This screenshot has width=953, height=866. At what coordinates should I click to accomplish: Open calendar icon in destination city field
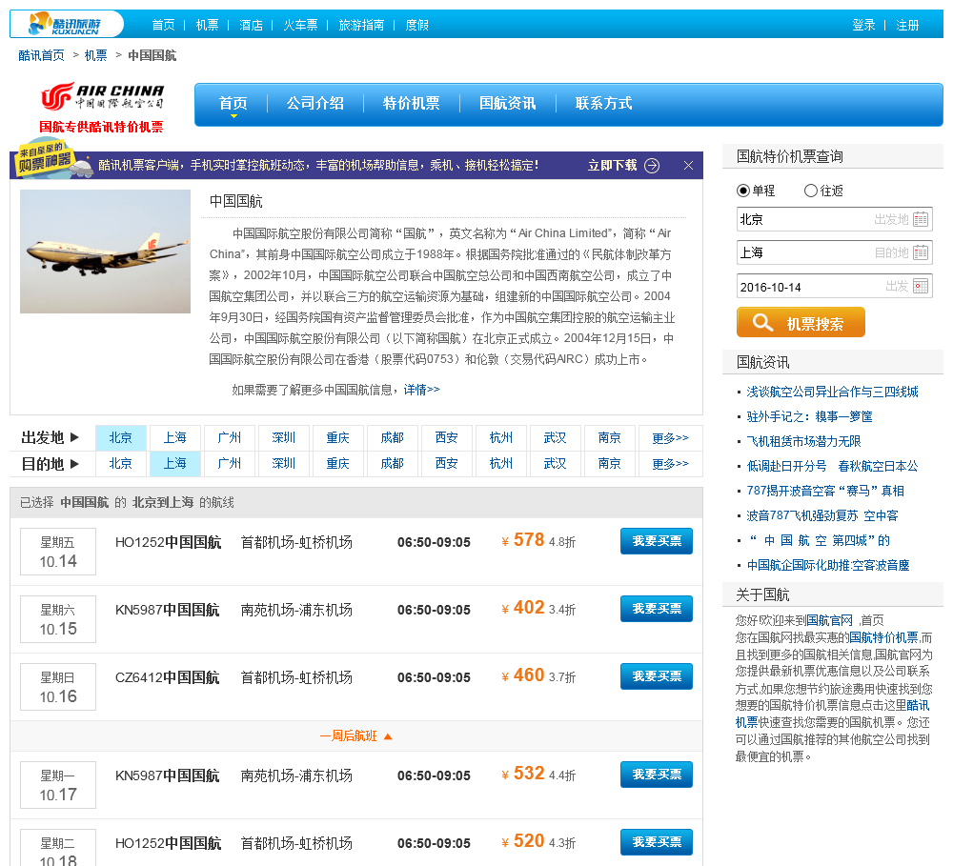point(921,252)
